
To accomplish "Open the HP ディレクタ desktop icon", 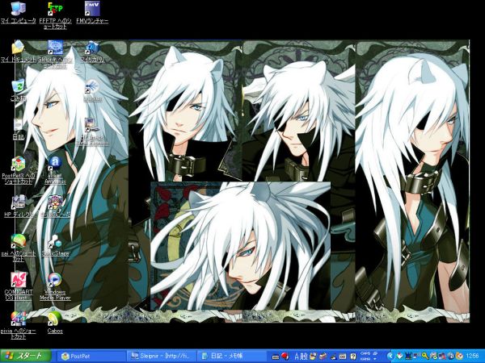I will pyautogui.click(x=18, y=202).
